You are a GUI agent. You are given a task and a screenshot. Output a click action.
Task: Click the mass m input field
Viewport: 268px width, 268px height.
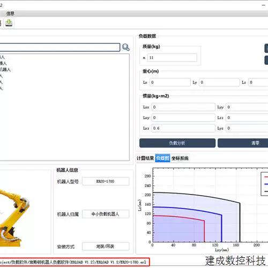pyautogui.click(x=172, y=57)
